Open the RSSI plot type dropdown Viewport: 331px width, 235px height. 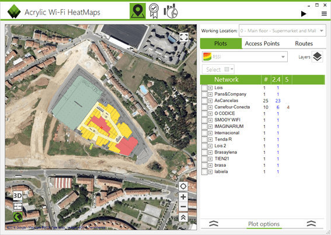pyautogui.click(x=245, y=57)
